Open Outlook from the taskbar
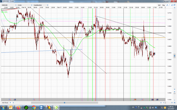Viewport: 177px width, 110px height. (x=11, y=108)
